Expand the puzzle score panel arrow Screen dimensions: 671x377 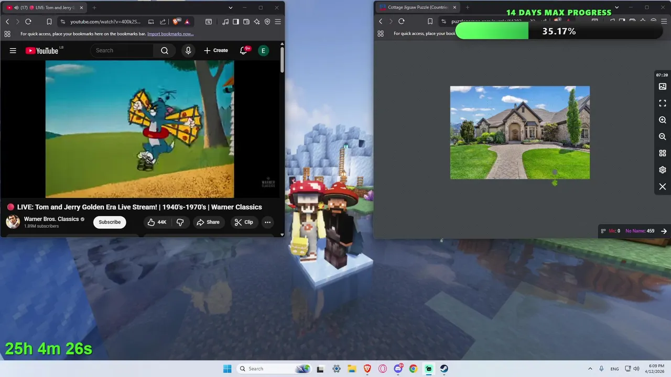(x=664, y=231)
